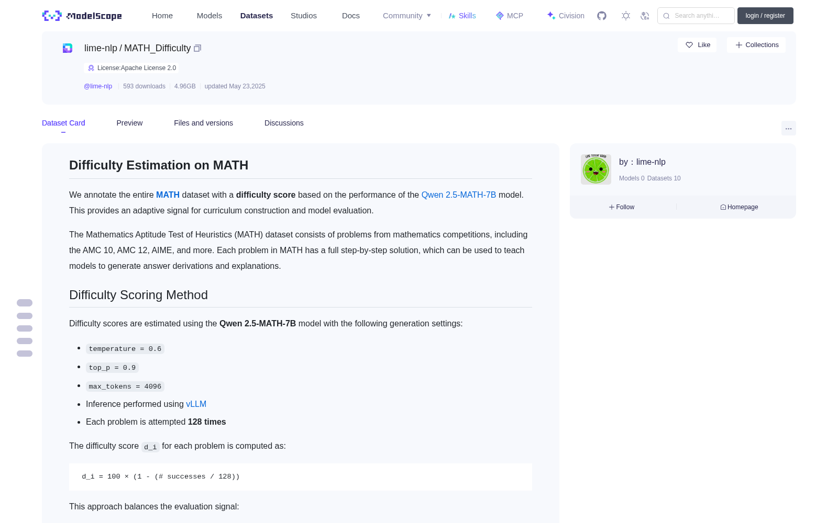Click the lime-nlp avatar thumbnail
The width and height of the screenshot is (838, 523).
click(x=596, y=169)
